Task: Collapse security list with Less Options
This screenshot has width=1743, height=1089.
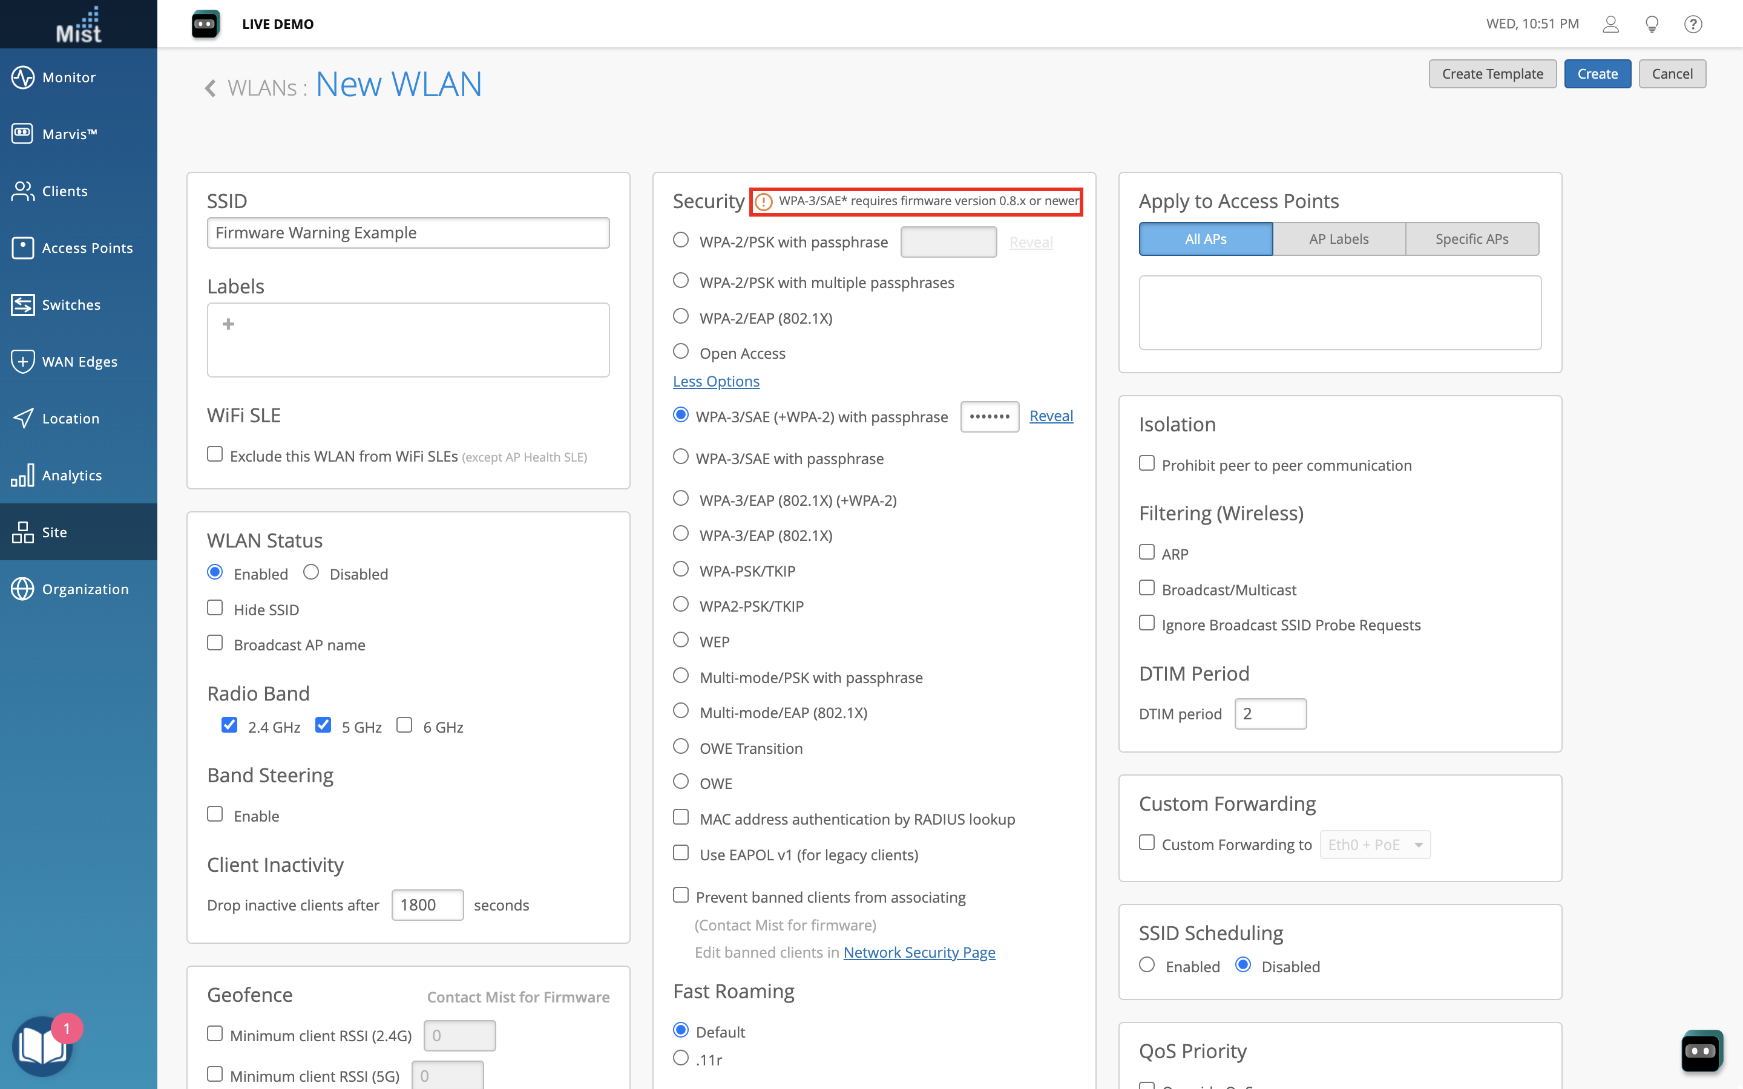Action: tap(716, 382)
